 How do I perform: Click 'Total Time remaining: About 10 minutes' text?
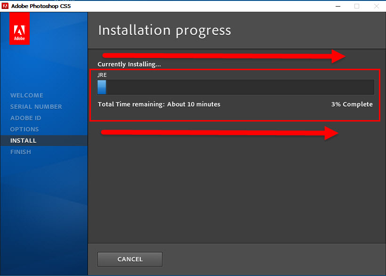point(159,105)
